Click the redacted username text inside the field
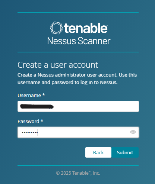 pyautogui.click(x=37, y=107)
